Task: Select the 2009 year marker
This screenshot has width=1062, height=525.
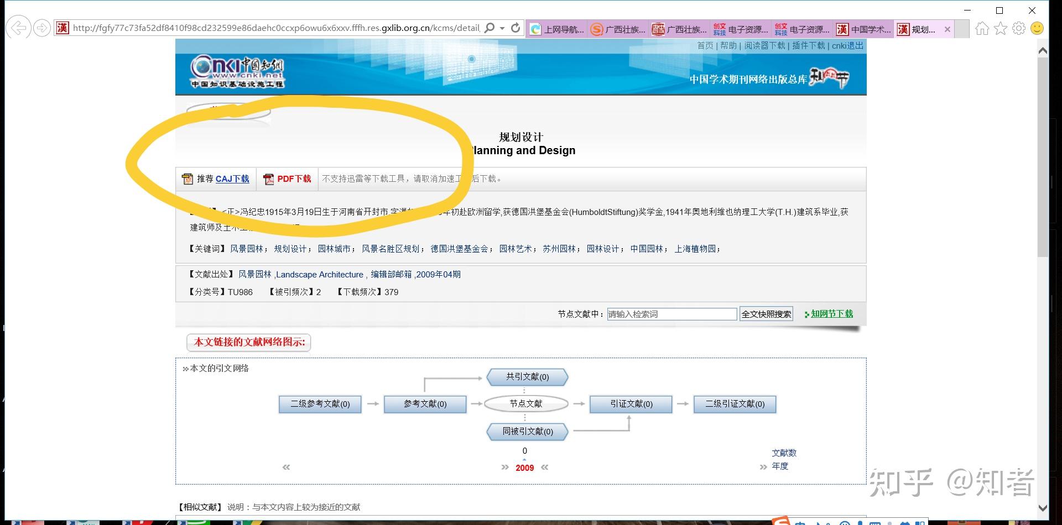Action: [x=524, y=468]
